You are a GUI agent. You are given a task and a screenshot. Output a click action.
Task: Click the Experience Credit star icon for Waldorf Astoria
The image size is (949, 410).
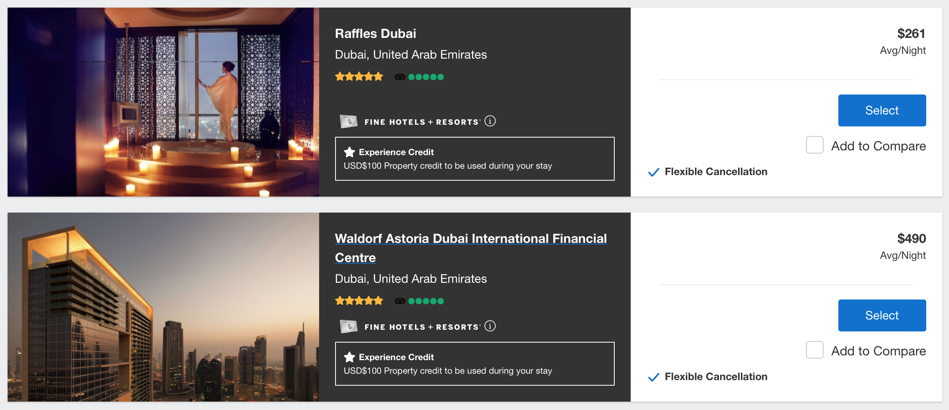click(349, 357)
